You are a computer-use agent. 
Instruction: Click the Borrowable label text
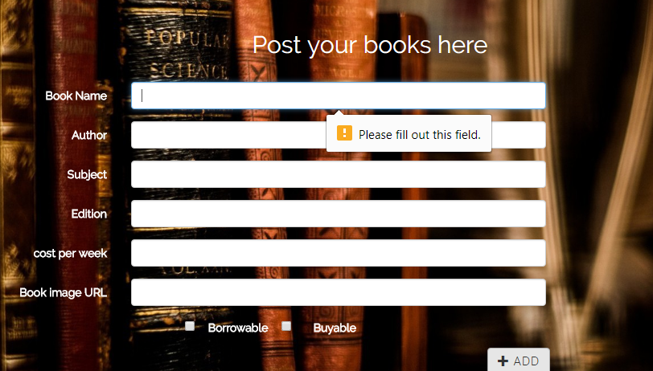click(x=238, y=328)
